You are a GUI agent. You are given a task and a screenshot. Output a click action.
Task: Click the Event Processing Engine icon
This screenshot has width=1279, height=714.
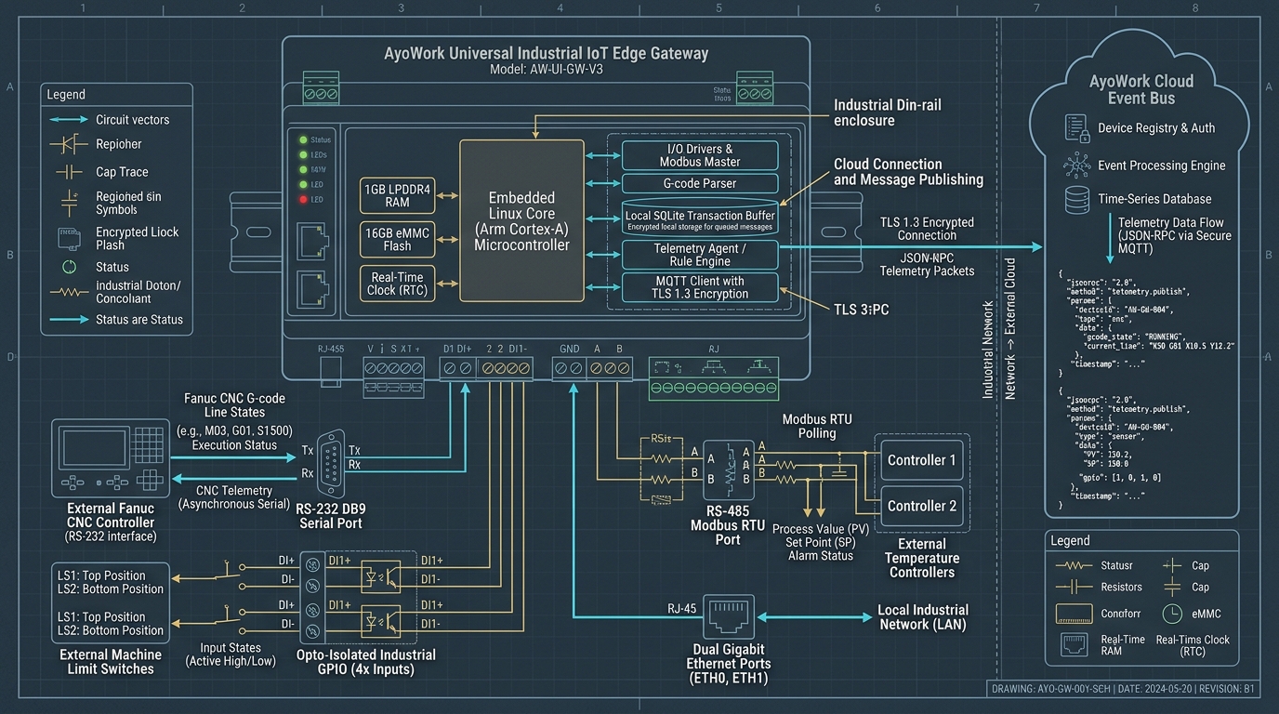(1077, 165)
